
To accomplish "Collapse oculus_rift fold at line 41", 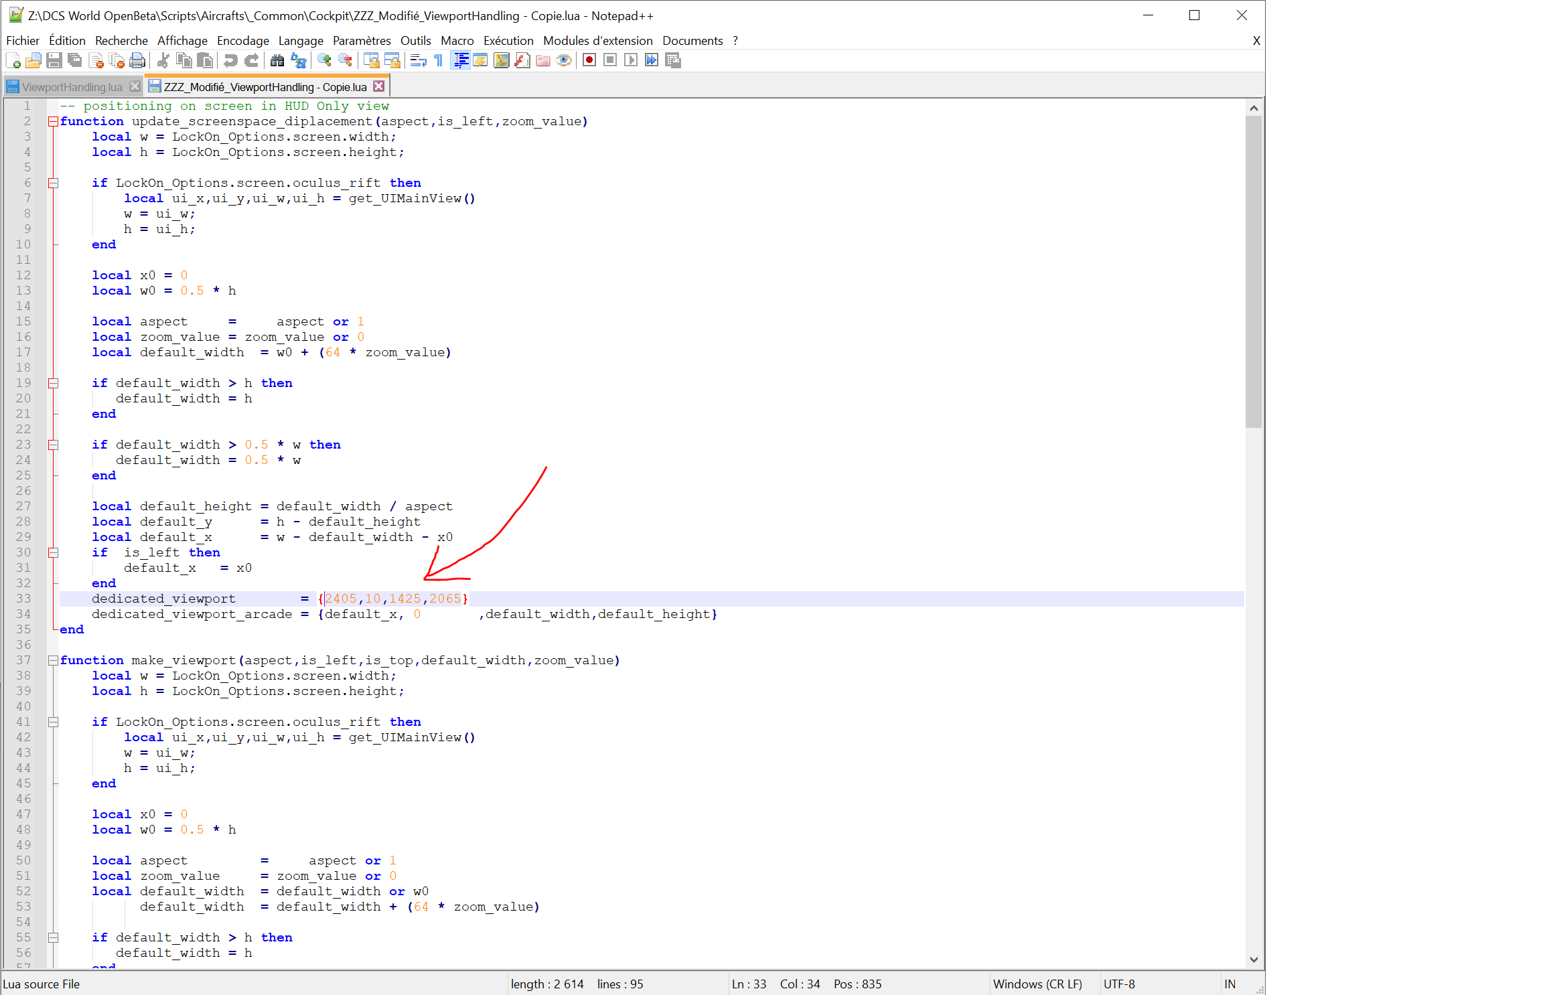I will tap(53, 722).
